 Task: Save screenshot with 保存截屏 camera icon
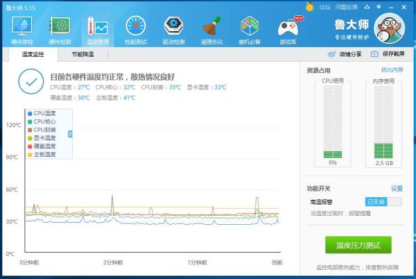[x=374, y=54]
